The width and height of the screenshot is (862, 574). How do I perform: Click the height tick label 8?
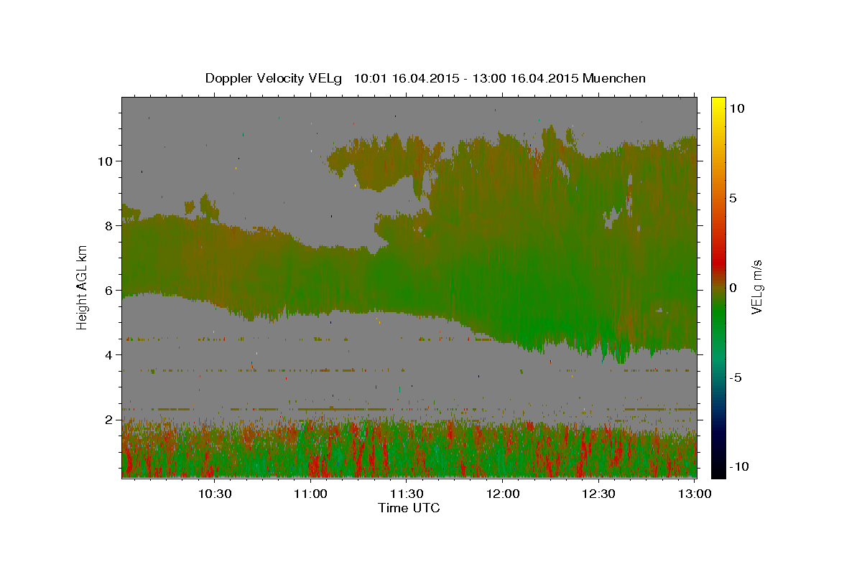click(x=109, y=226)
